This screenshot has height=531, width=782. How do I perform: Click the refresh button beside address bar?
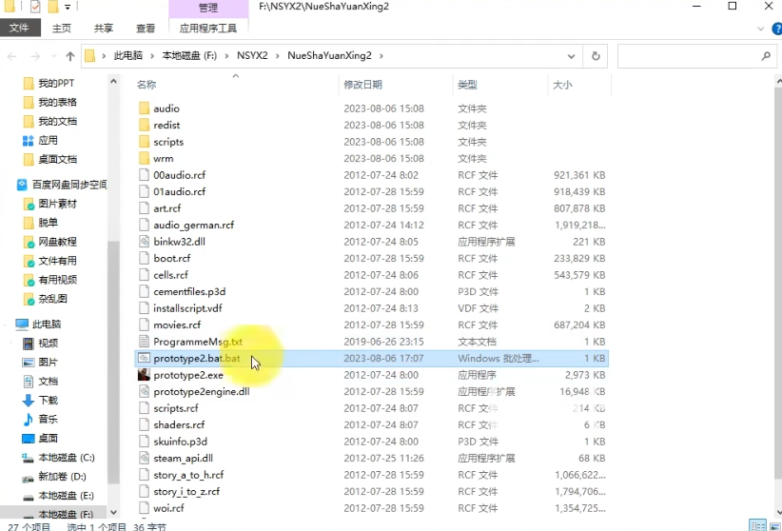(x=596, y=56)
